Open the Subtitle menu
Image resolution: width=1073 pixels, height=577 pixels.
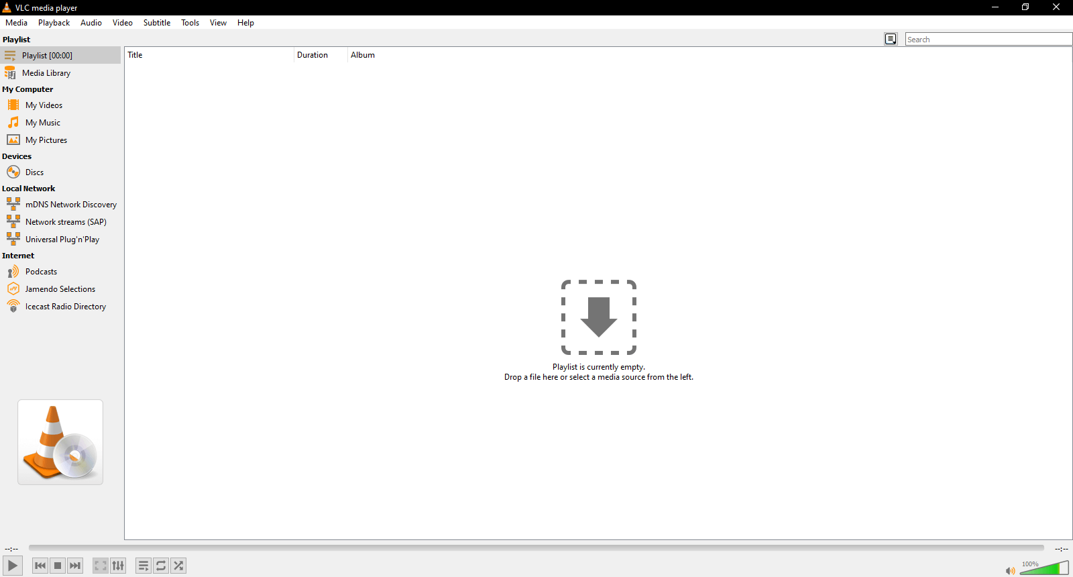click(x=157, y=23)
